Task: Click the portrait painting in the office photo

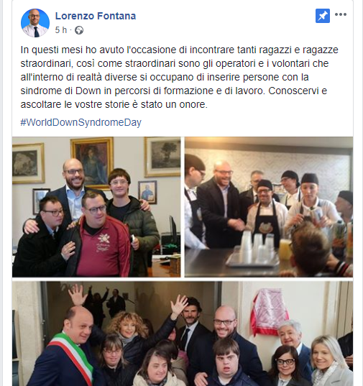Action: click(x=92, y=162)
